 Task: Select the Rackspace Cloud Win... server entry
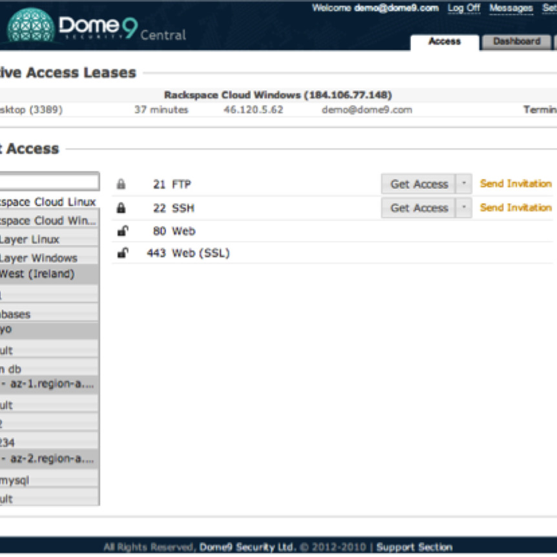[49, 220]
